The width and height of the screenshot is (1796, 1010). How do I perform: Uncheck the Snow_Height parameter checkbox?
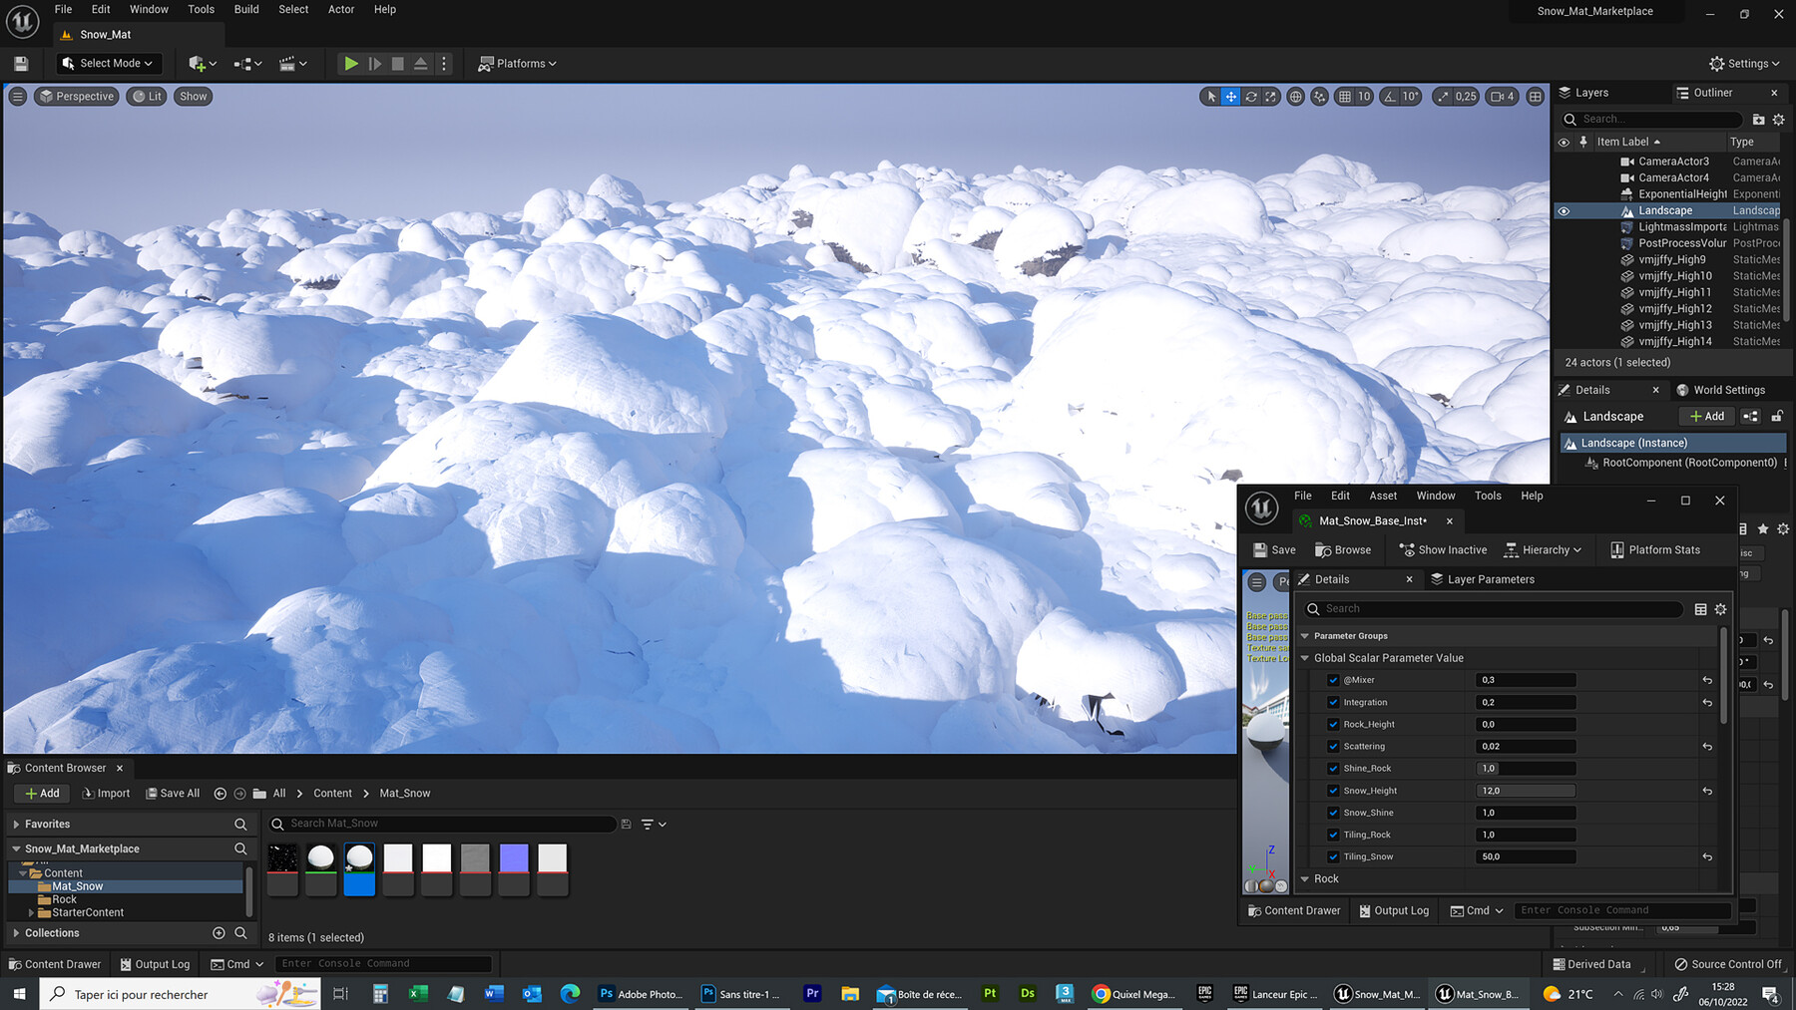[1333, 790]
